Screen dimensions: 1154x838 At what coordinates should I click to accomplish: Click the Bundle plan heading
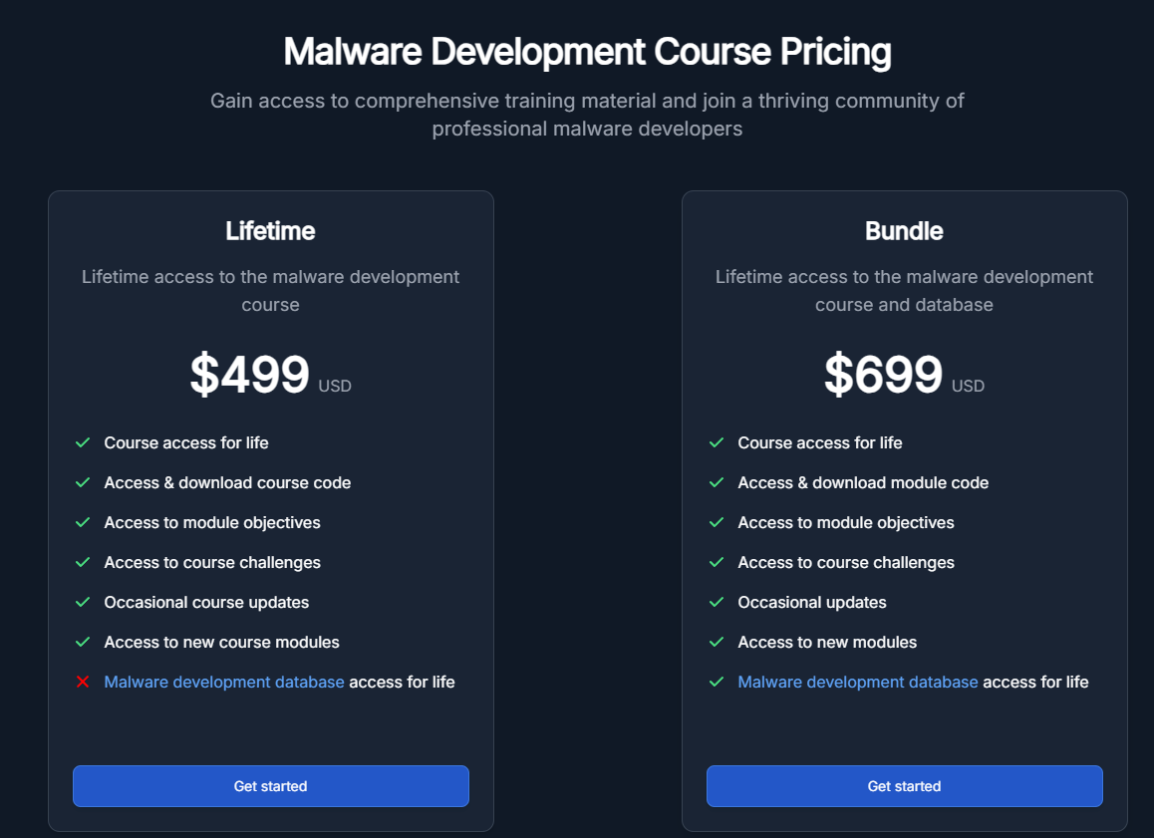pyautogui.click(x=904, y=231)
